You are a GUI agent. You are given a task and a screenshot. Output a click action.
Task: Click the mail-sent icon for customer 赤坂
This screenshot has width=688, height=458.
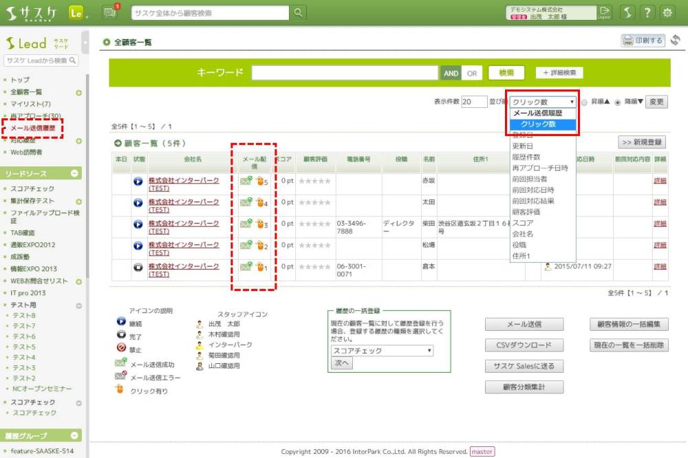click(x=245, y=181)
